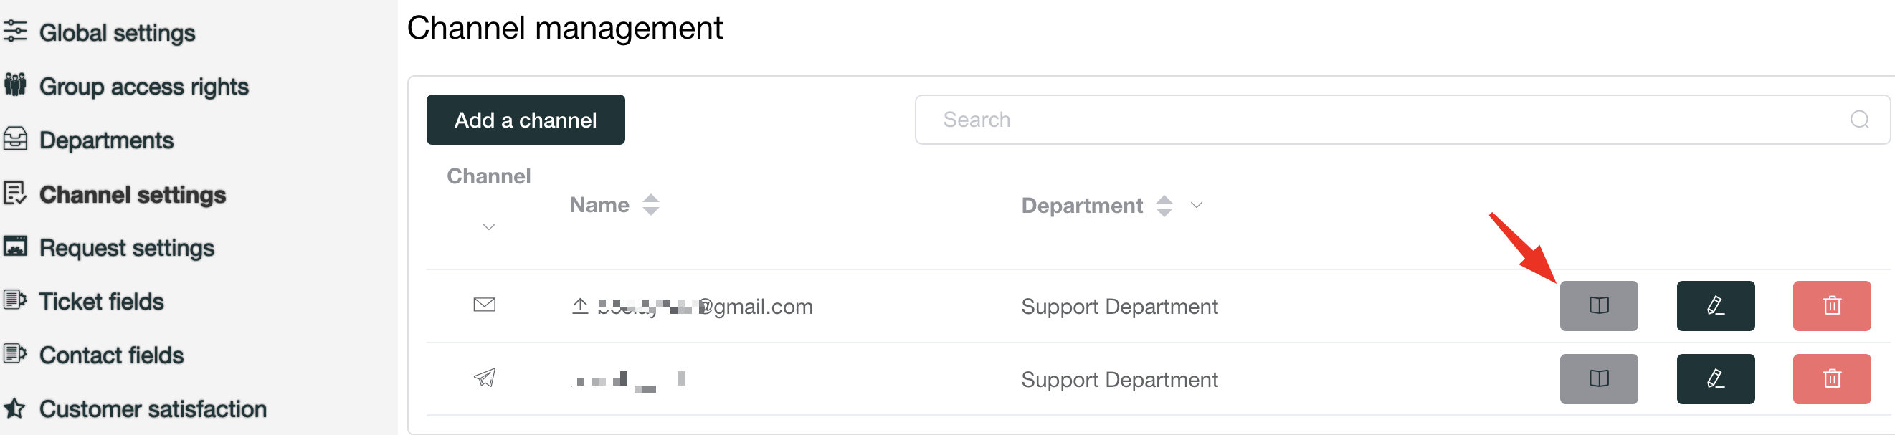Viewport: 1895px width, 435px height.
Task: Delete the Telegram channel row
Action: [1832, 379]
